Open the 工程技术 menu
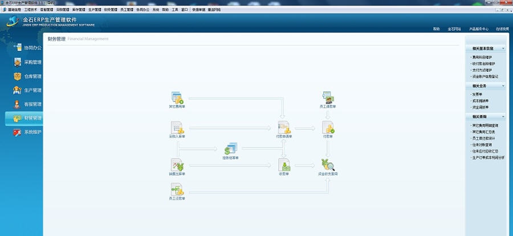This screenshot has height=236, width=513. point(30,10)
